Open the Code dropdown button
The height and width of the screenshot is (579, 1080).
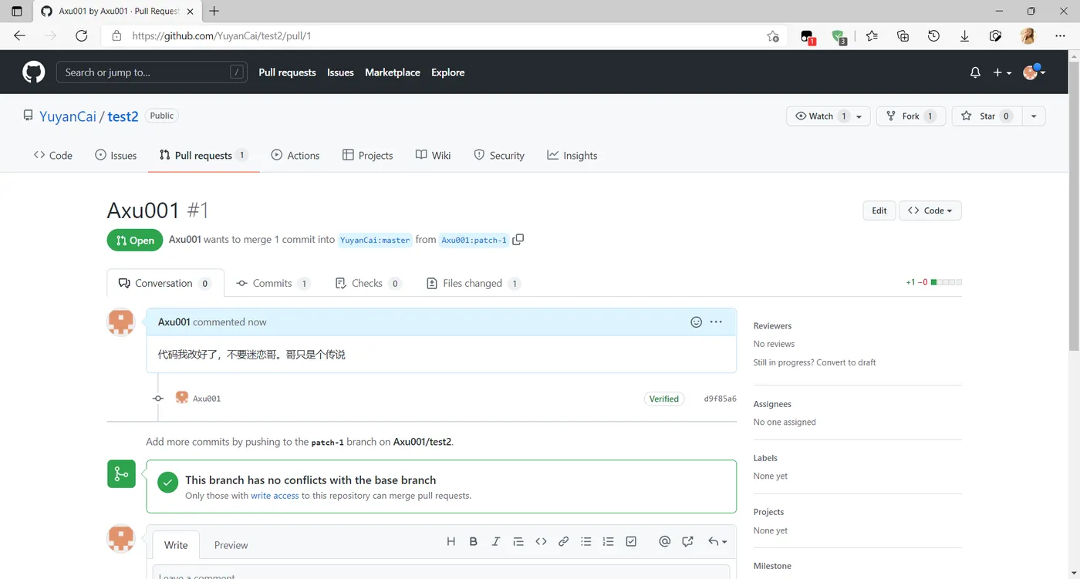click(x=930, y=210)
